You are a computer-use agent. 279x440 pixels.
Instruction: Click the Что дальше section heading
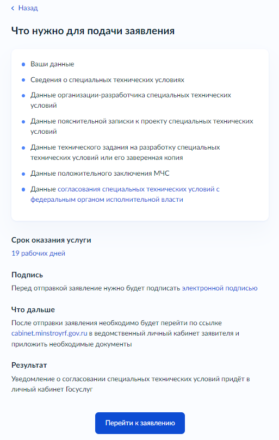(x=33, y=310)
